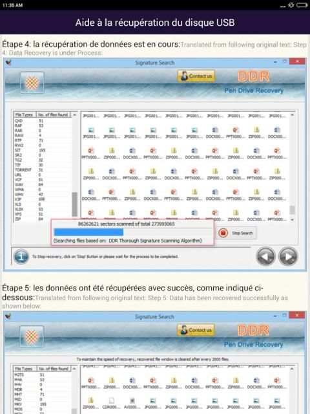The width and height of the screenshot is (310, 414).
Task: Select the WAV row in file types list
Action: coord(43,184)
